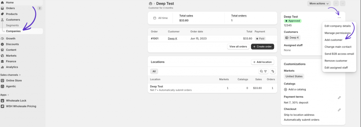361x127 pixels.
Task: Click the Agentic channel icon
Action: pos(2,86)
